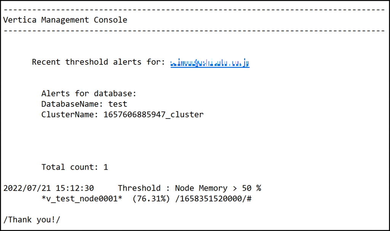
Task: Click the Vertica Management Console title text
Action: [65, 20]
